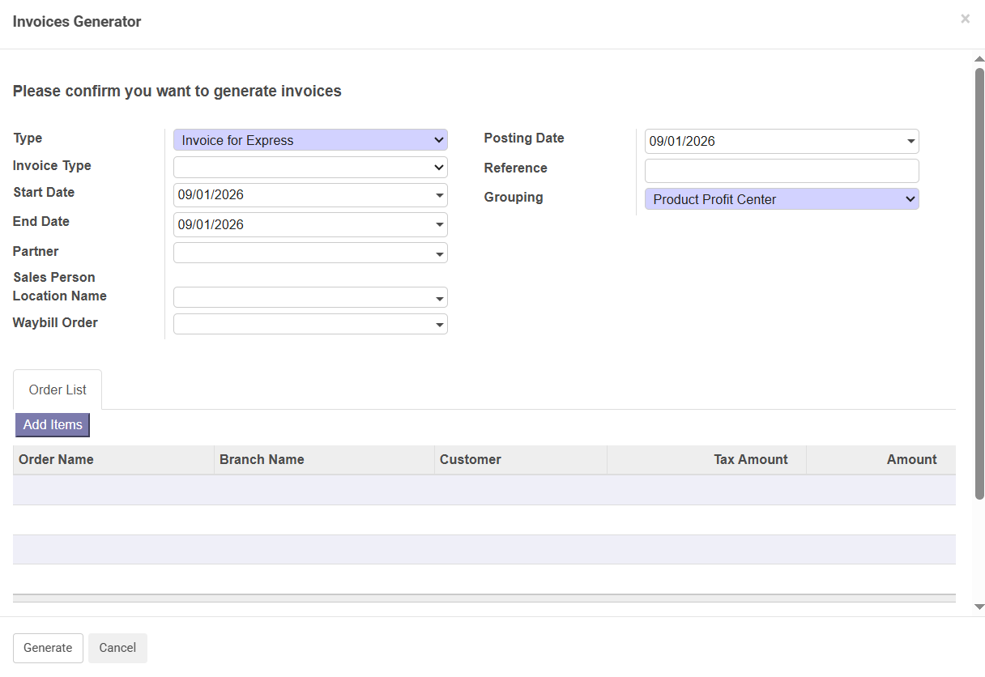Expand the Invoice Type dropdown

click(310, 168)
